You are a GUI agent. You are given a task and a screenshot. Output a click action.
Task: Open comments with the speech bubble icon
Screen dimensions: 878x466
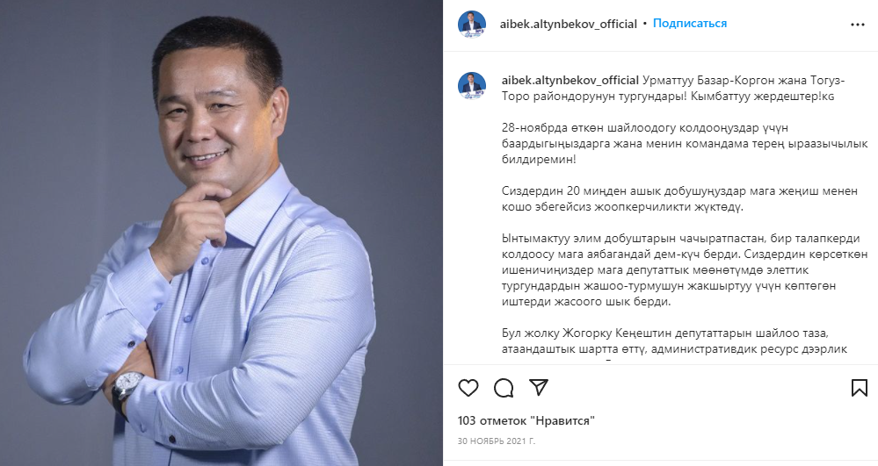point(504,388)
